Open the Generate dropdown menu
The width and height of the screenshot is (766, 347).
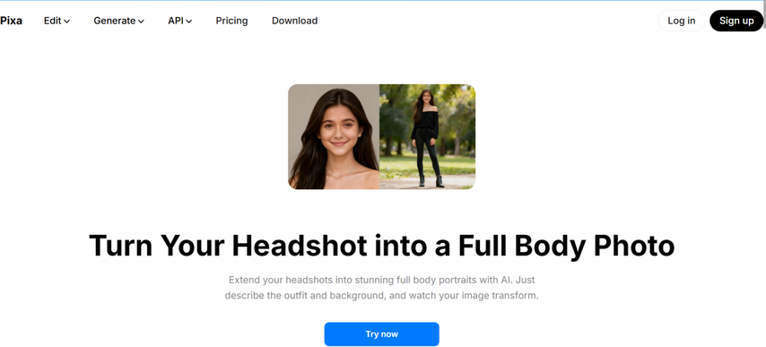pos(118,21)
